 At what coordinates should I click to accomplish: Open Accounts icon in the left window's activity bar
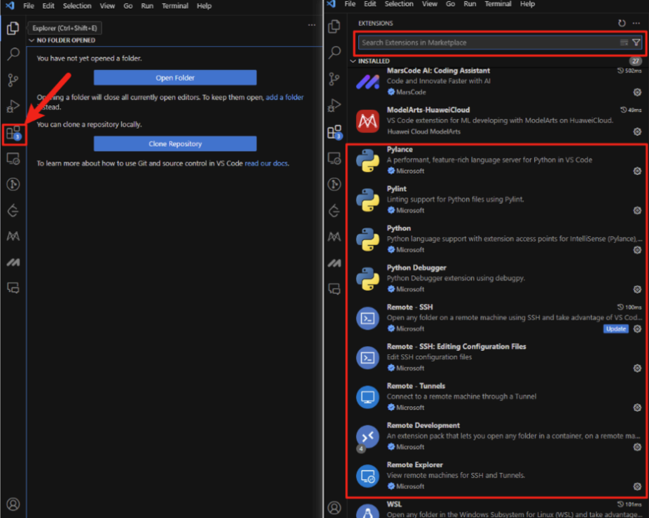click(13, 505)
